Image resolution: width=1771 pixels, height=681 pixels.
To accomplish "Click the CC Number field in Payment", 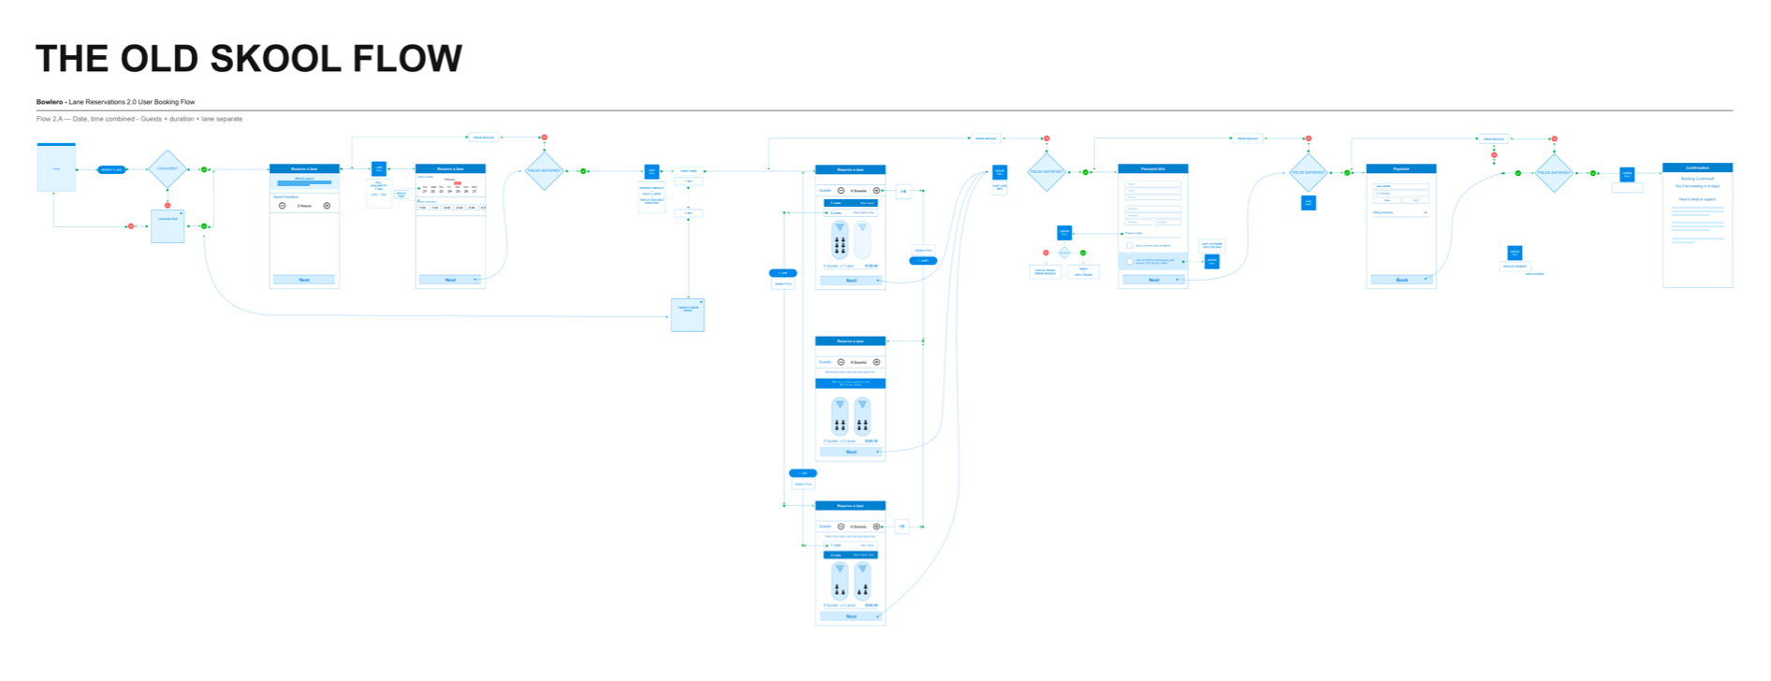I will [1400, 193].
